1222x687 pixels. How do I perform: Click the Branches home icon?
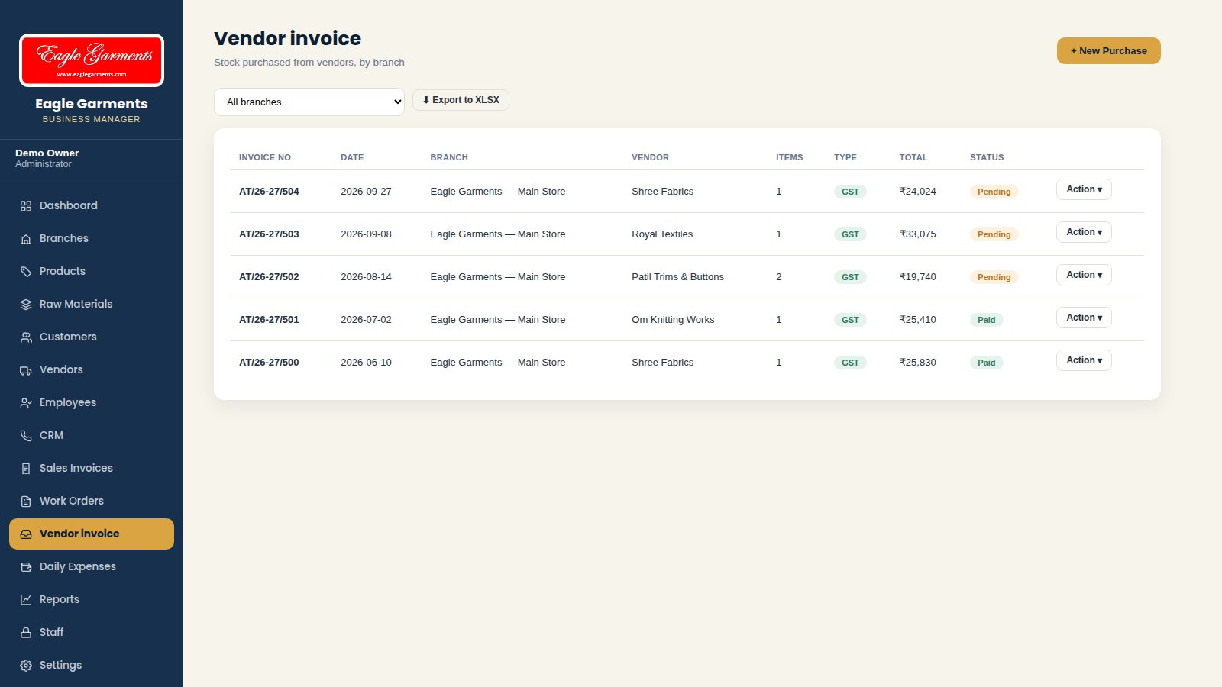26,239
